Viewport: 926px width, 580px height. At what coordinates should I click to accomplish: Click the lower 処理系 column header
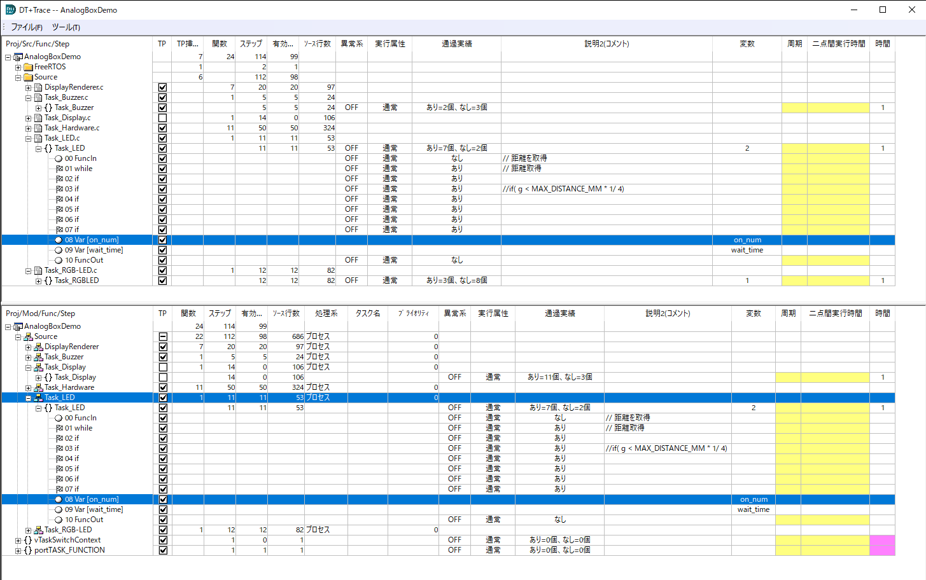coord(326,314)
